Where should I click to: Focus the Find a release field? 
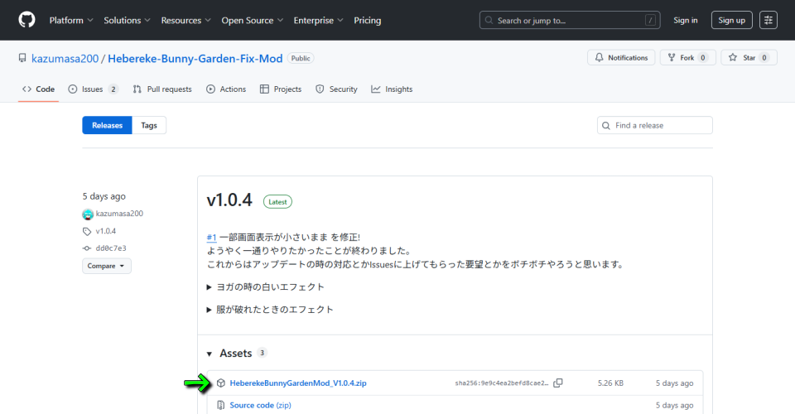[661, 125]
